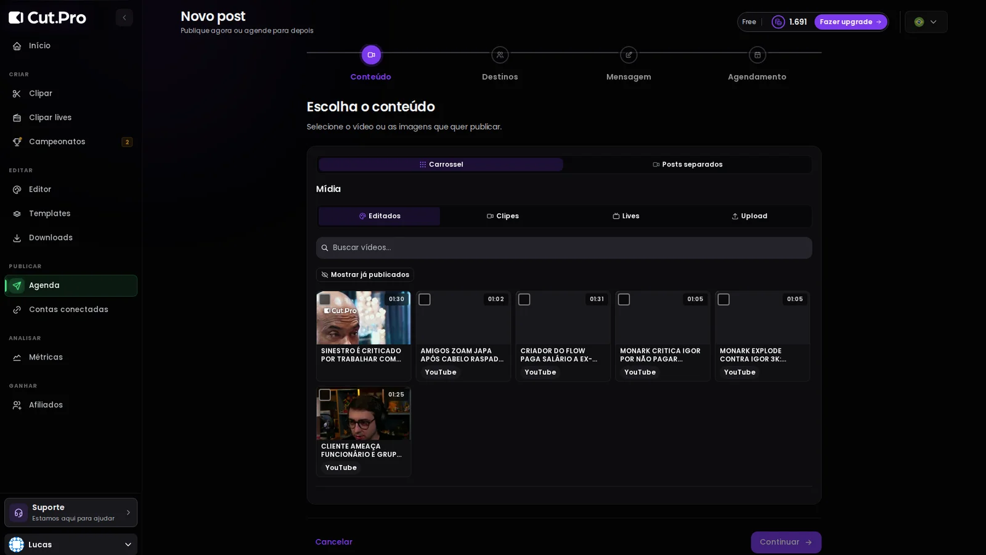The image size is (986, 555).
Task: Switch to Posts separados mode
Action: coord(688,165)
